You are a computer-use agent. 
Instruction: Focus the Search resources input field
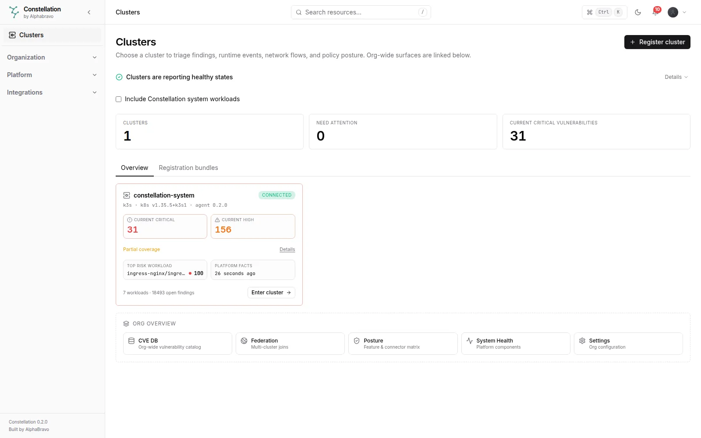click(361, 12)
